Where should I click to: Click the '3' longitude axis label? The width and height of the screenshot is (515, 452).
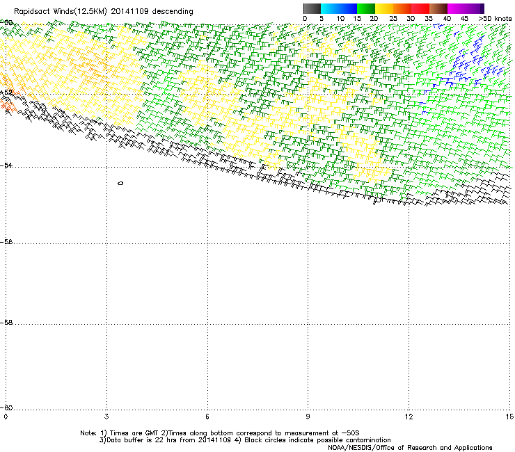coord(106,417)
